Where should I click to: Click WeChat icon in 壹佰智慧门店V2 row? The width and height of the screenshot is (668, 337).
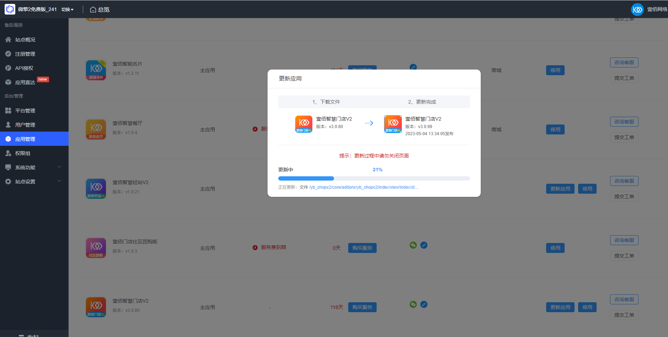(x=413, y=304)
